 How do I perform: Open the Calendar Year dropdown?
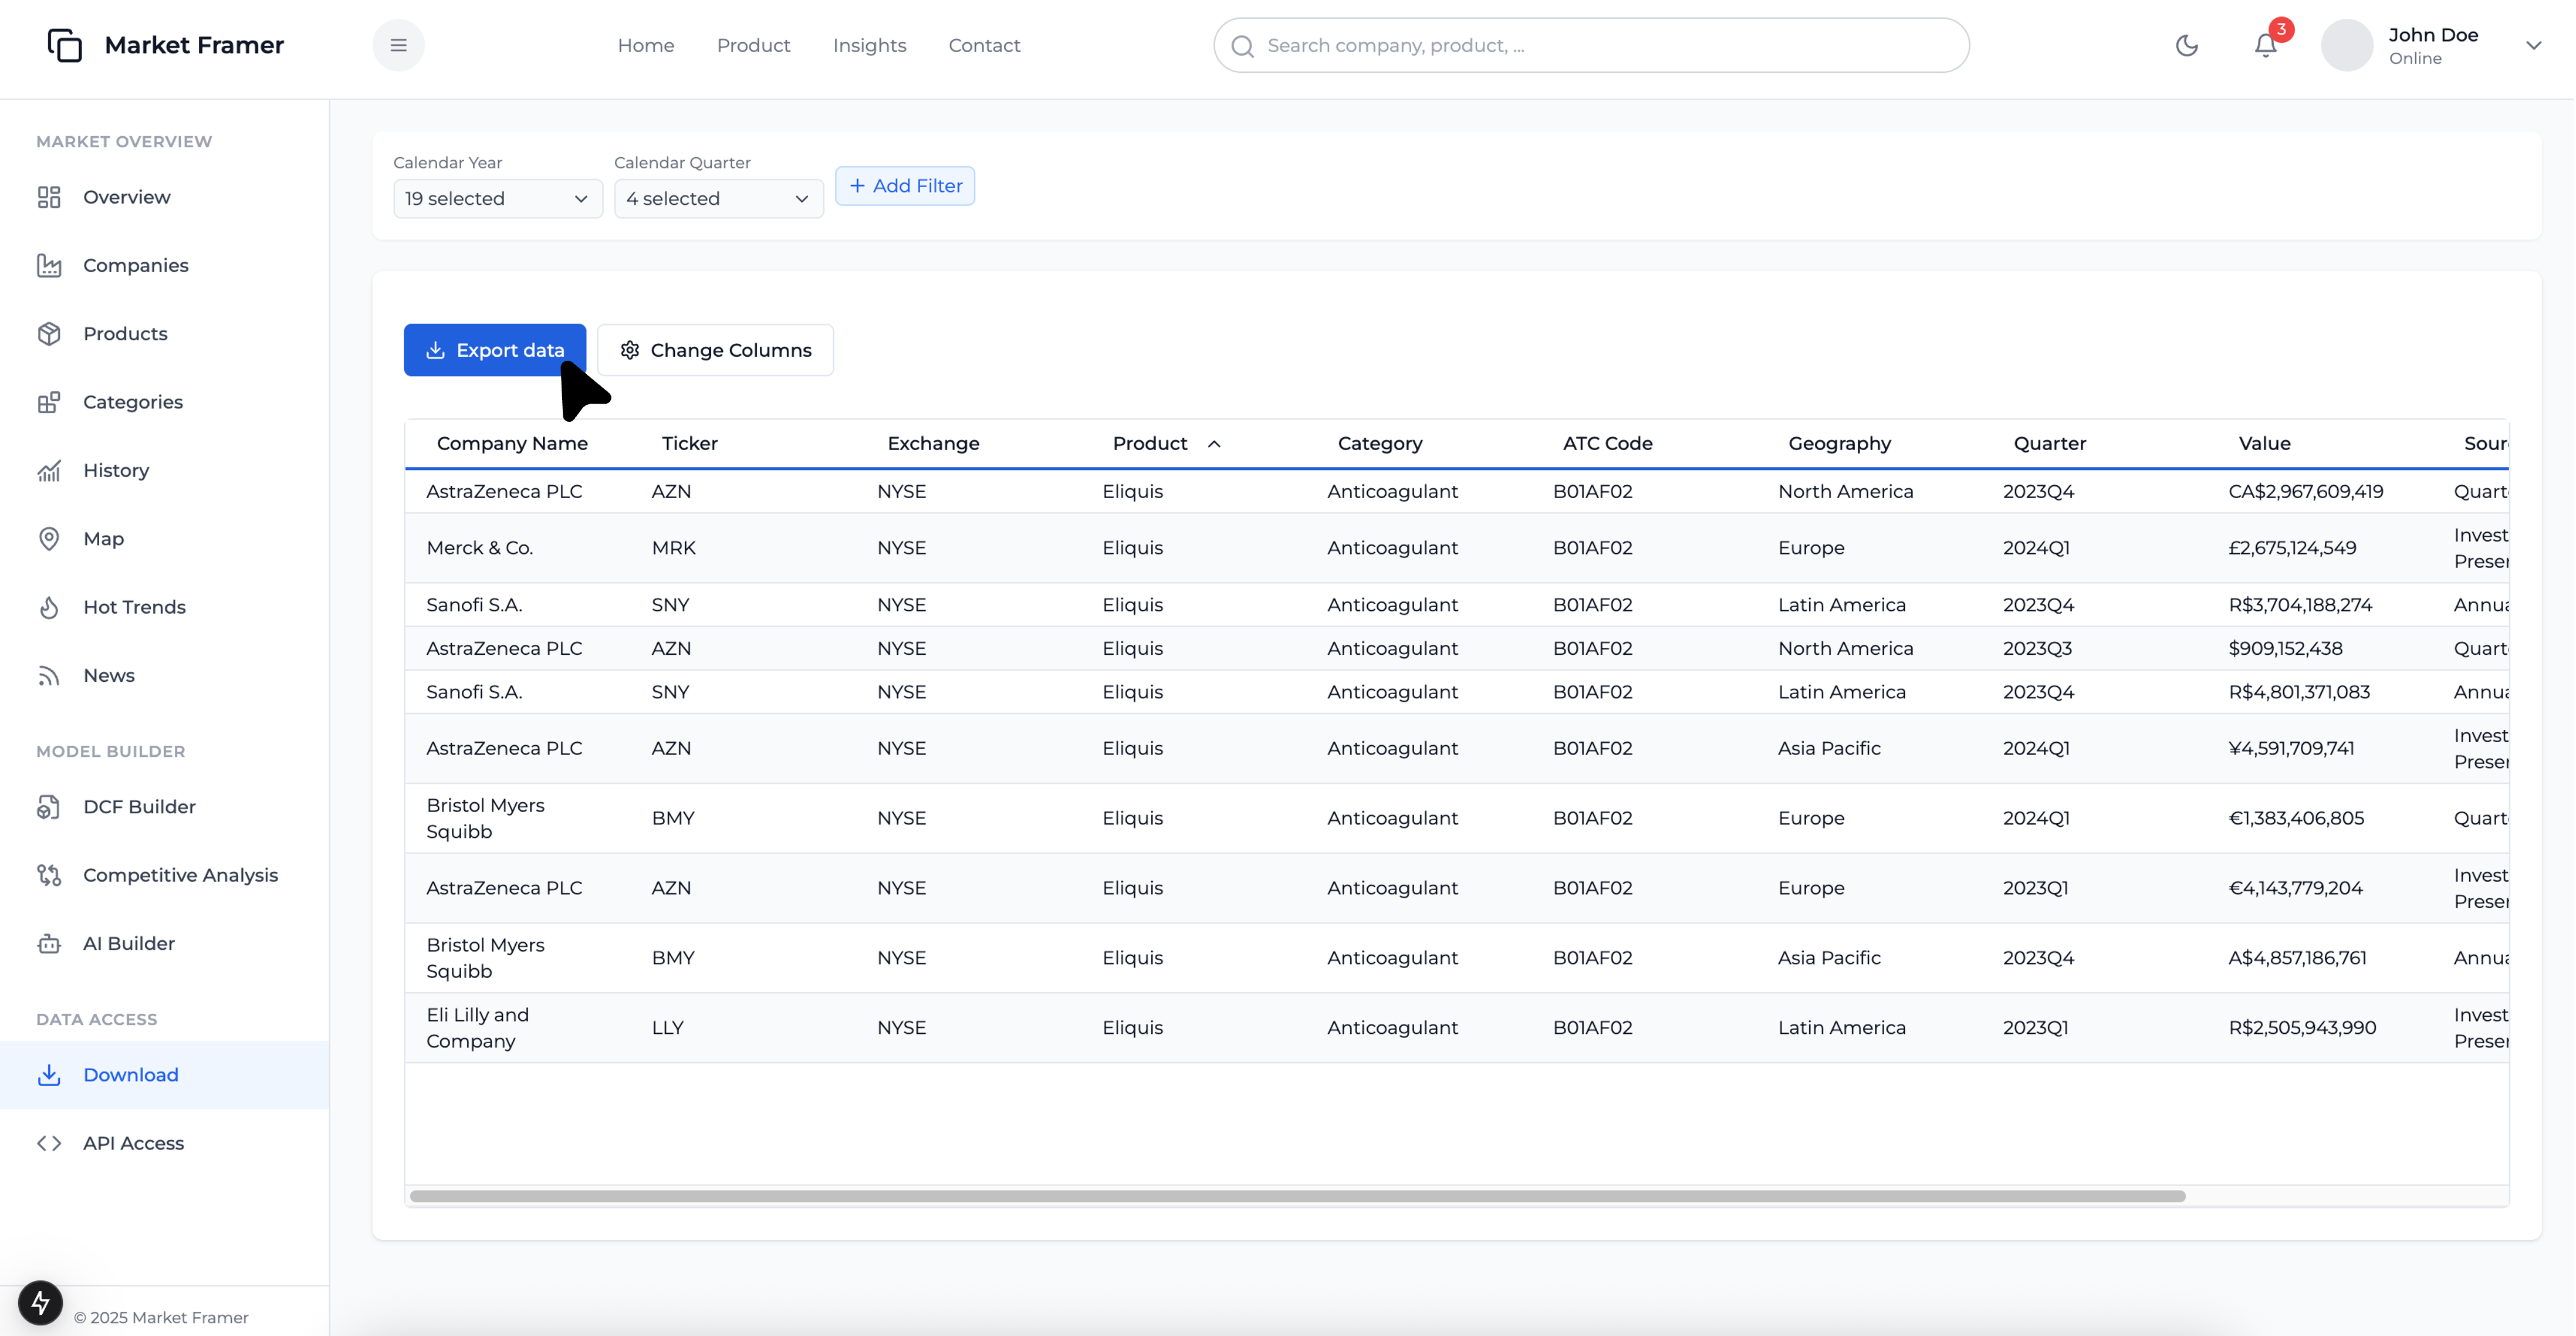pos(497,198)
